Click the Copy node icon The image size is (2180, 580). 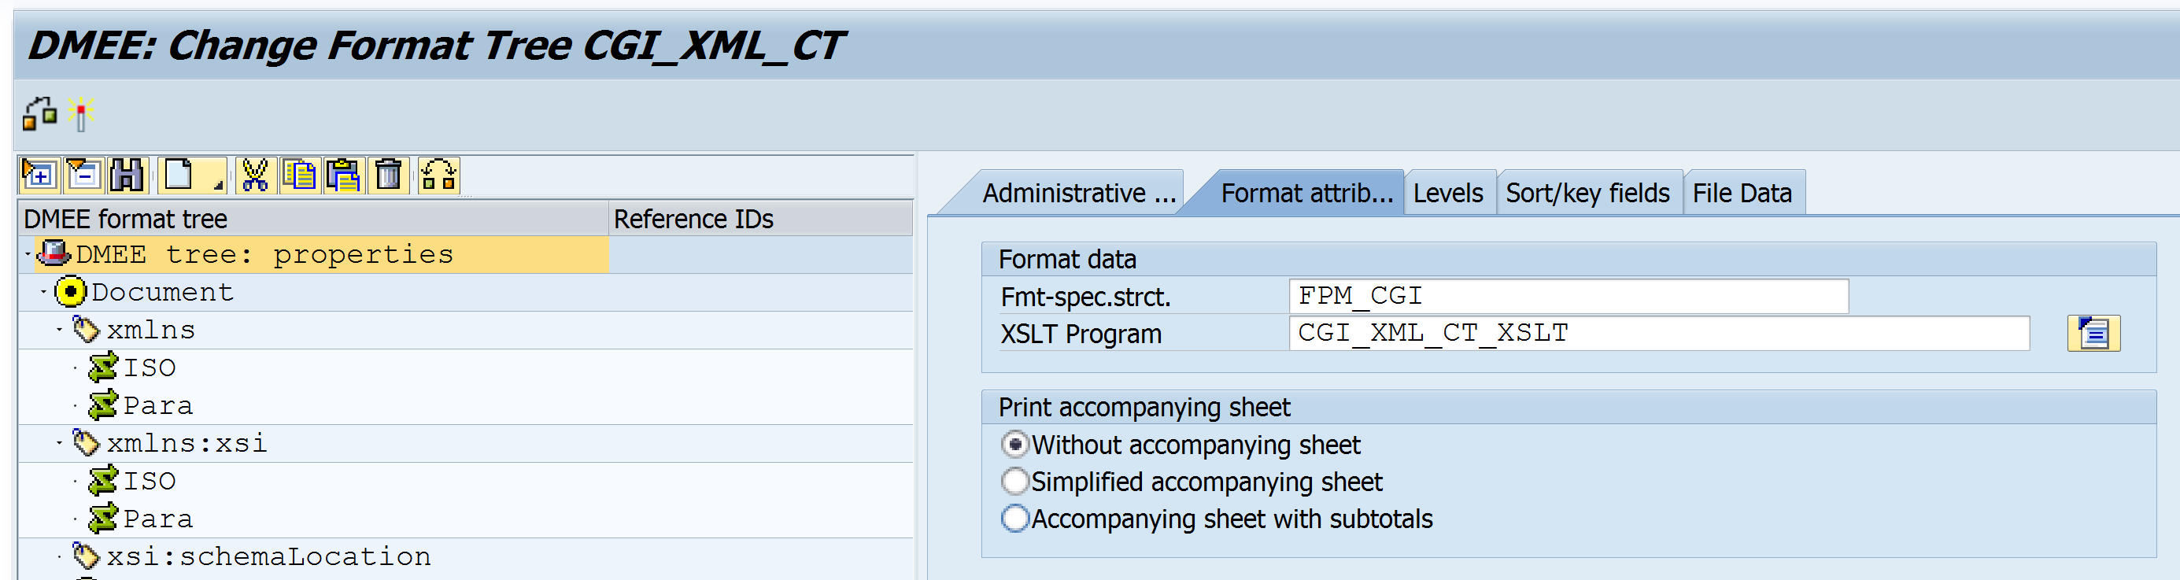tap(300, 175)
